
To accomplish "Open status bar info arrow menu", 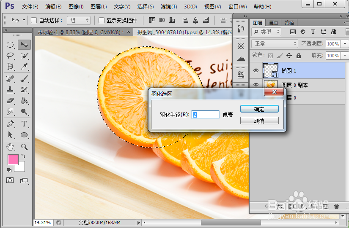I will point(138,223).
